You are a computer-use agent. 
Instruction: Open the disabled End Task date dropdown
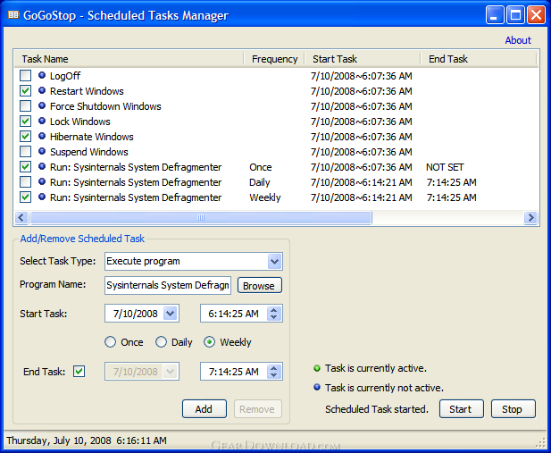171,372
